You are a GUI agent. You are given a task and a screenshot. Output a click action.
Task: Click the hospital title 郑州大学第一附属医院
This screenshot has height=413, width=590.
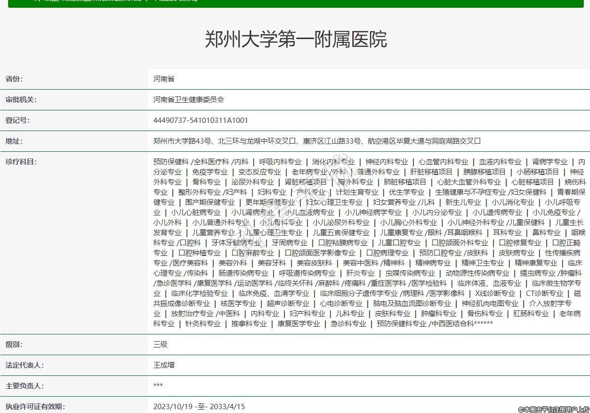click(295, 40)
